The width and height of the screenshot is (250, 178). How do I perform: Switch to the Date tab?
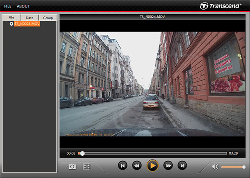tap(30, 18)
